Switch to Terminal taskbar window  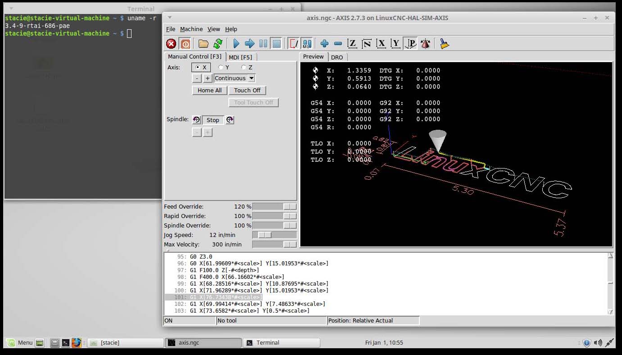[281, 343]
